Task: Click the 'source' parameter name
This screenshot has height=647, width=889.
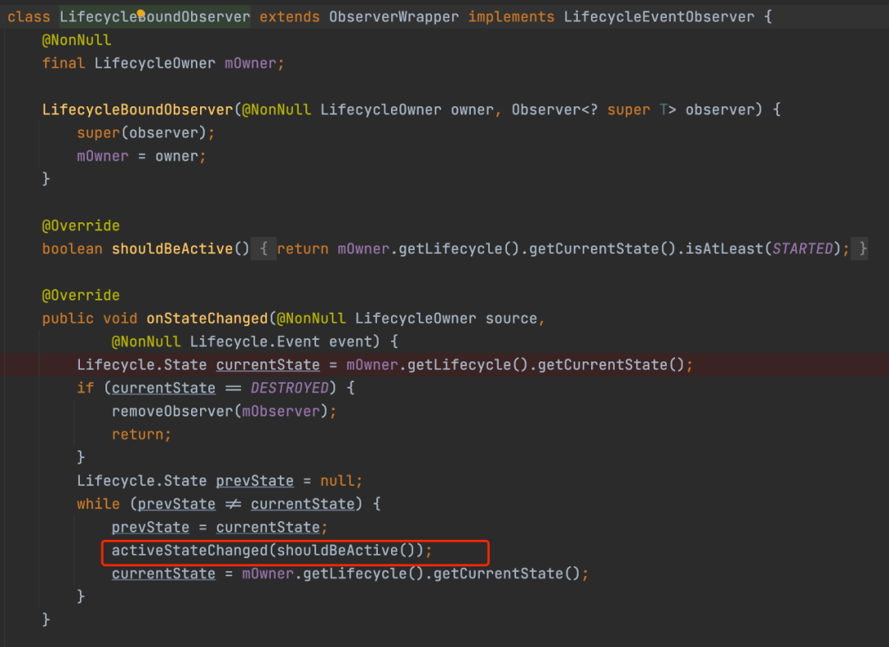Action: click(511, 319)
